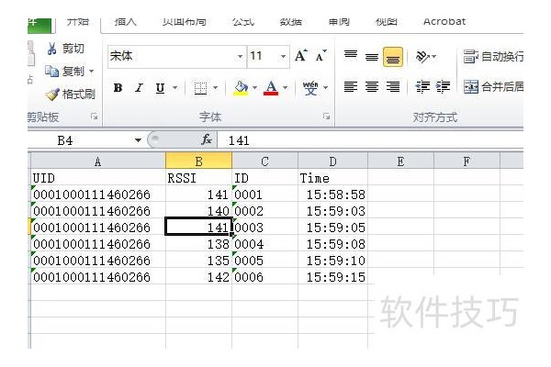Open the phonetic guide dropdown arrow
This screenshot has height=367, width=551.
tap(326, 87)
